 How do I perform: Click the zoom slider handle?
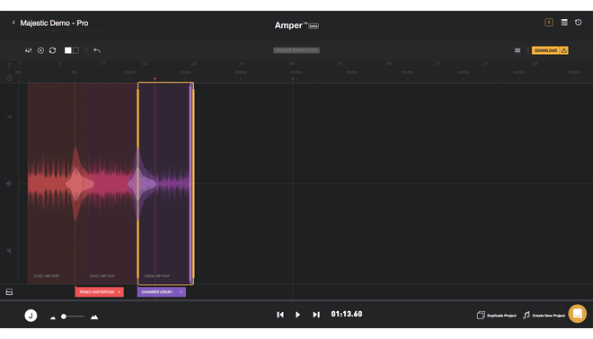pos(64,317)
